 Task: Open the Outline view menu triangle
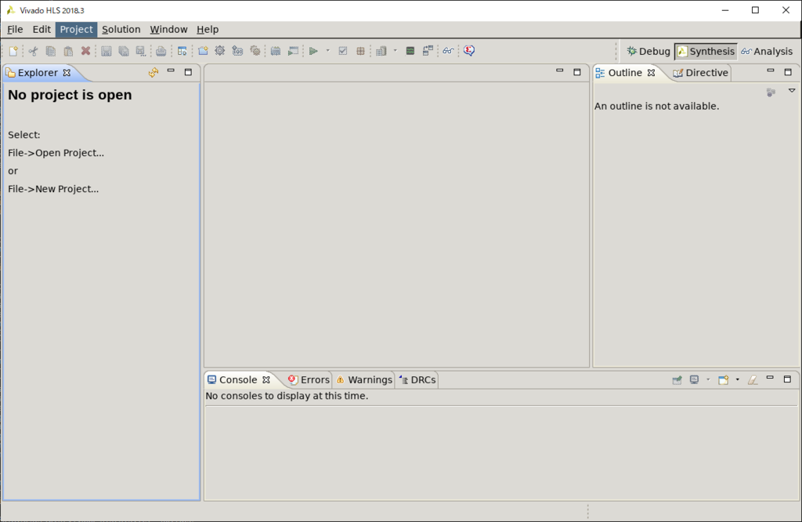pos(792,91)
